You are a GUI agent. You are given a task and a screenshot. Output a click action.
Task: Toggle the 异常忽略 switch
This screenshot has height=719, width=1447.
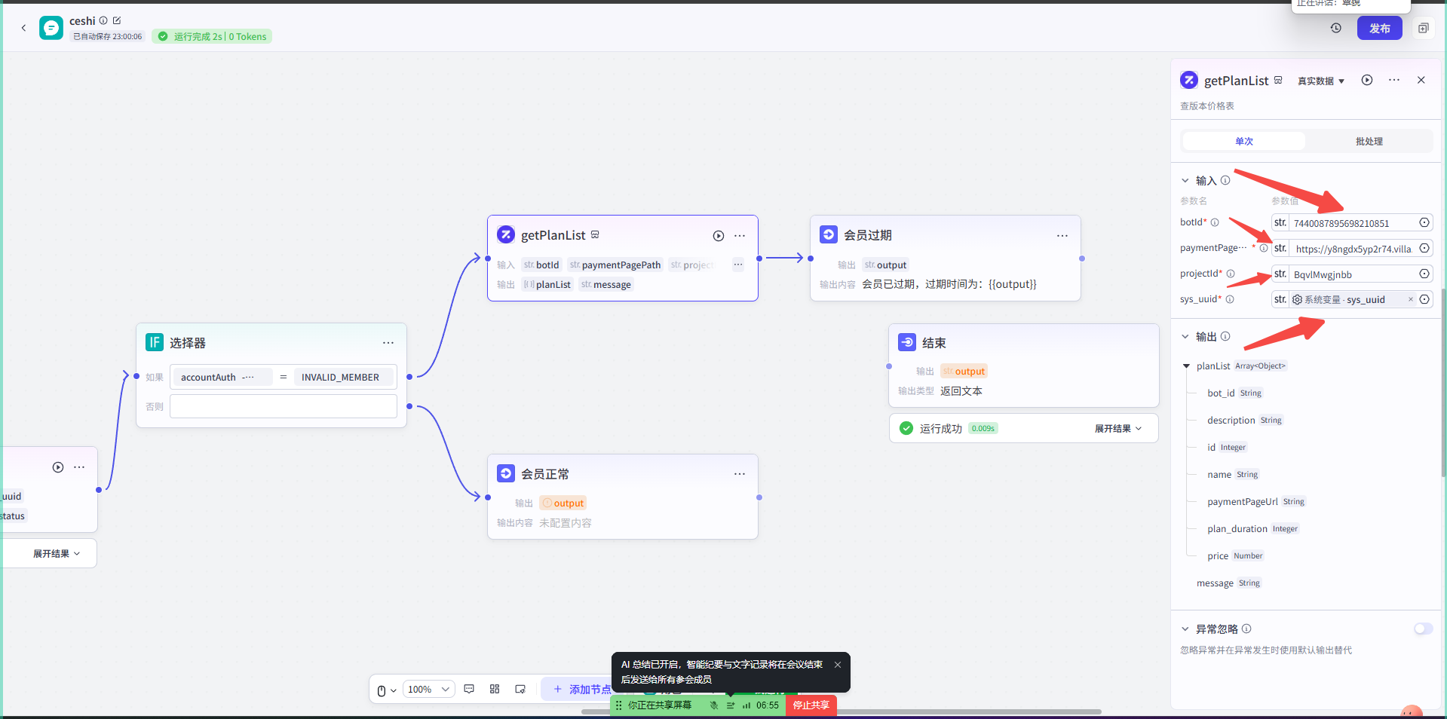tap(1423, 629)
